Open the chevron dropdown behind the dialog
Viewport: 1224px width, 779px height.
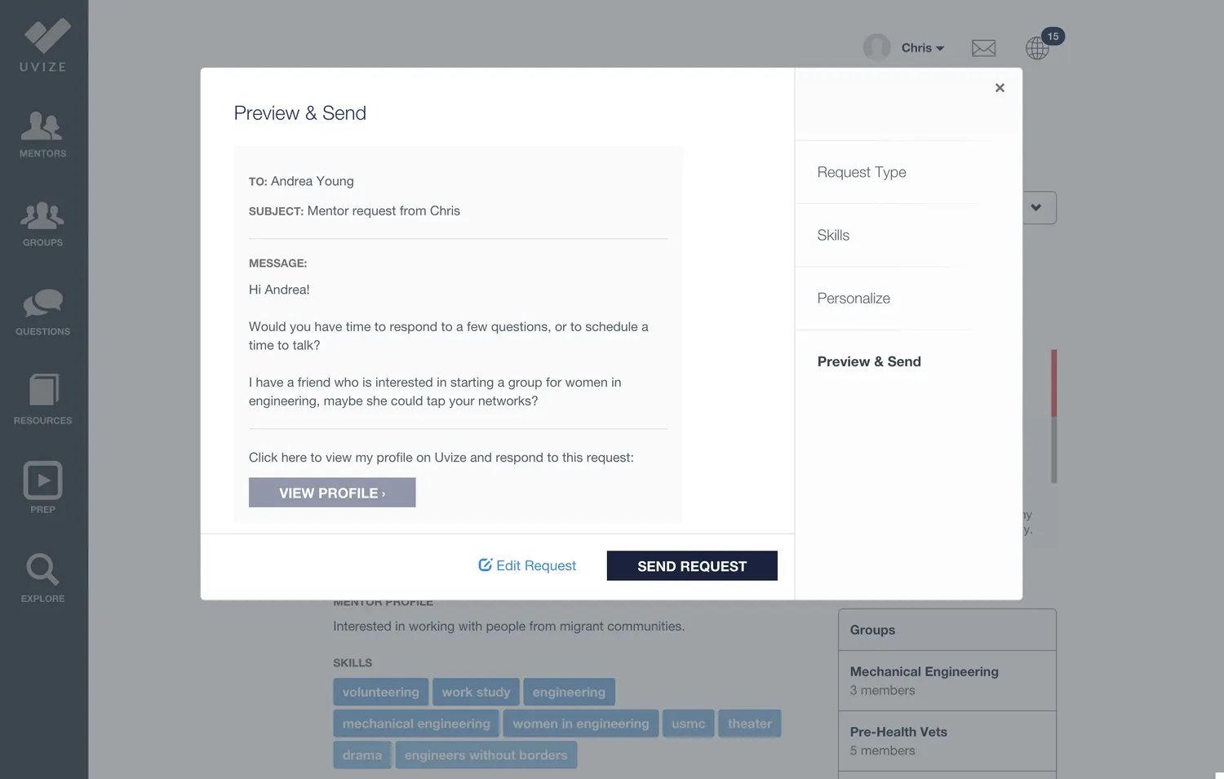click(x=1036, y=208)
